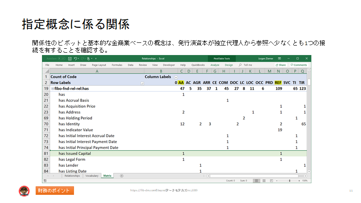Switch to the Developer ribbon tab

click(x=169, y=65)
